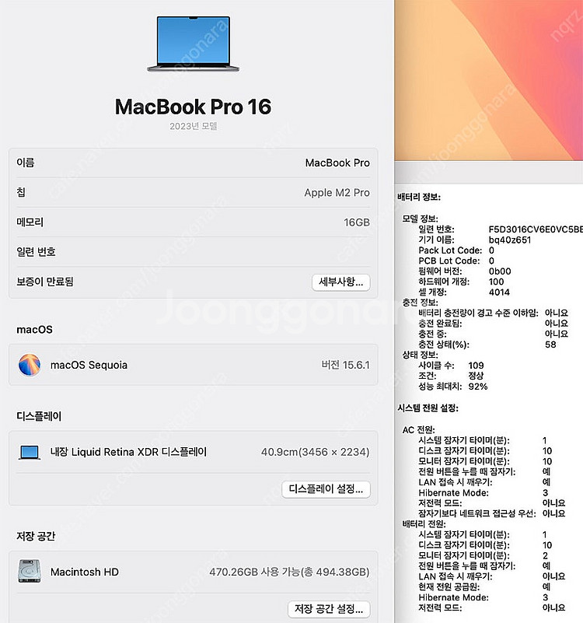This screenshot has height=623, width=583.
Task: Click the cell revision 4014 value
Action: (x=499, y=292)
